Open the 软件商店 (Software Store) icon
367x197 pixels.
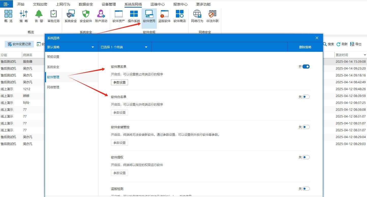pos(180,16)
